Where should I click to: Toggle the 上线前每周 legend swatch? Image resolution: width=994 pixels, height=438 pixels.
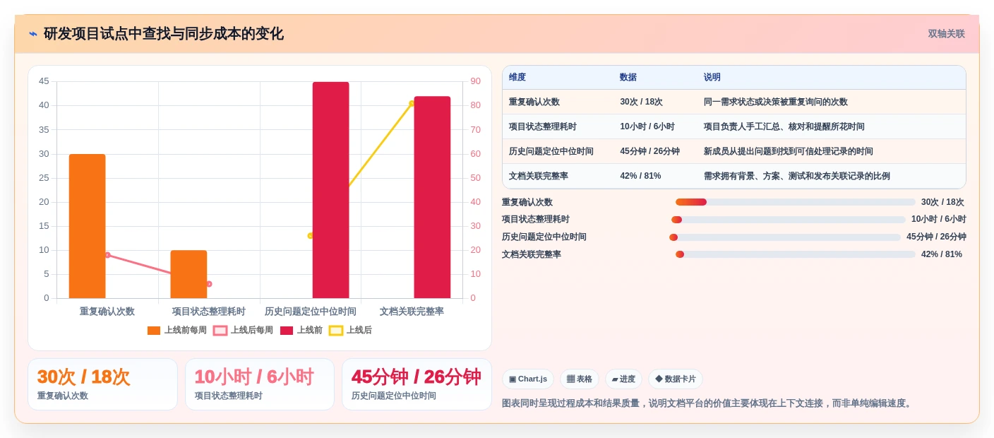[154, 331]
